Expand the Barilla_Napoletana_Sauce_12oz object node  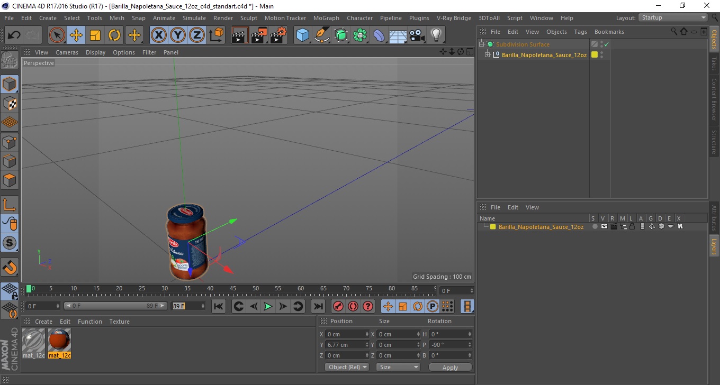[x=488, y=55]
